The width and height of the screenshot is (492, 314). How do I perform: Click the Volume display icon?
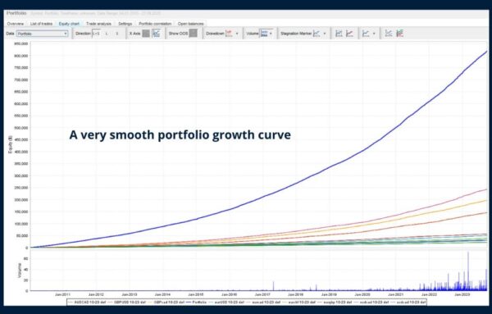(264, 34)
